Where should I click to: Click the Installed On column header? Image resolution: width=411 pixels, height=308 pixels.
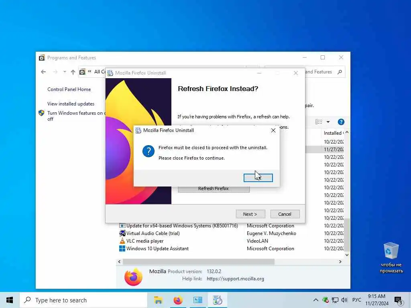(x=332, y=133)
